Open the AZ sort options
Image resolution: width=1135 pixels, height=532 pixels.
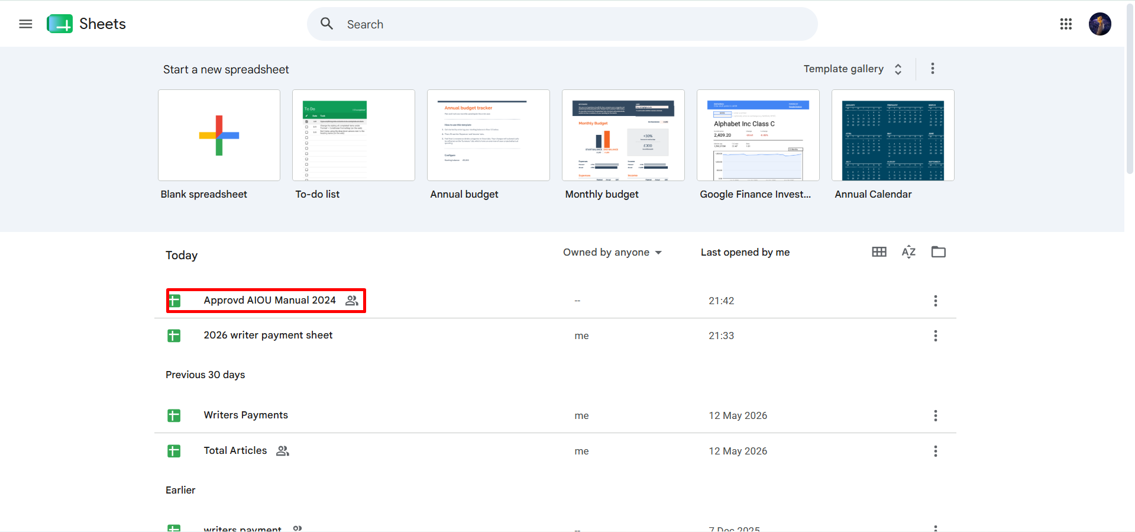click(x=908, y=252)
